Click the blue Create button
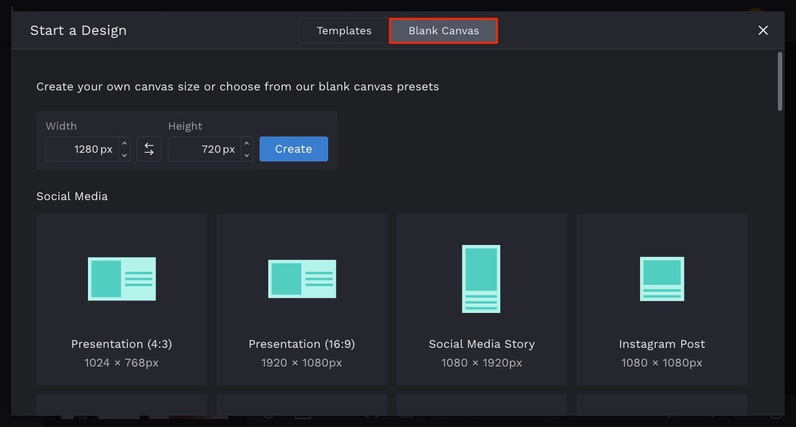Image resolution: width=796 pixels, height=427 pixels. click(293, 148)
